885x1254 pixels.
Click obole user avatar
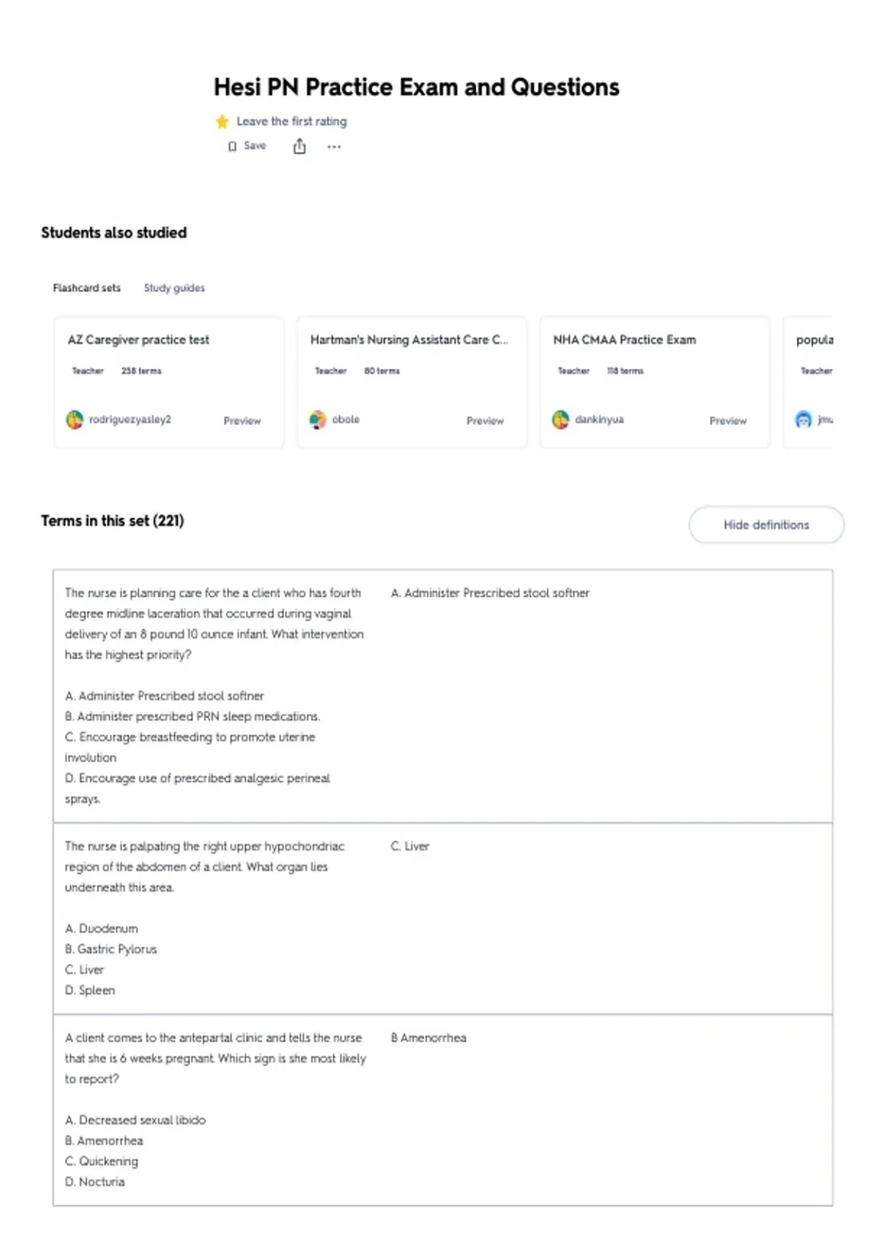point(318,420)
